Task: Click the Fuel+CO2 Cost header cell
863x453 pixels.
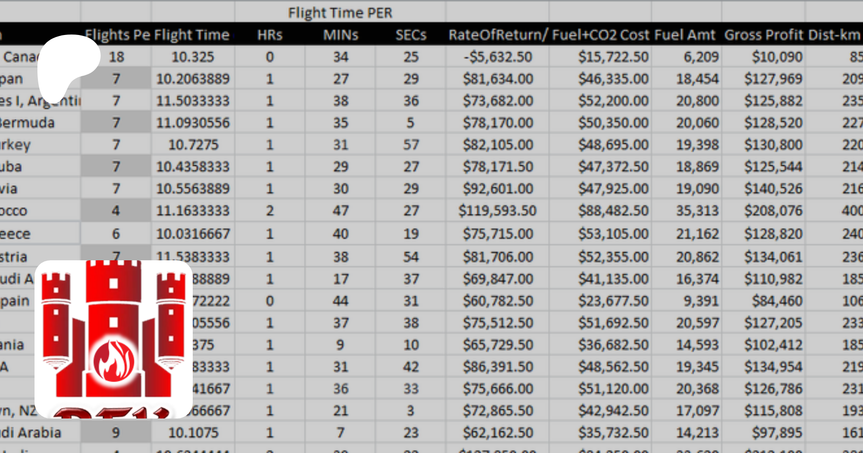Action: [601, 35]
